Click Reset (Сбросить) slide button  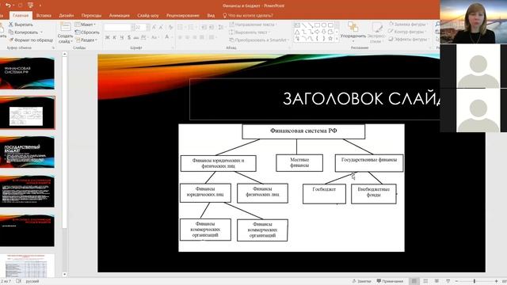[87, 32]
